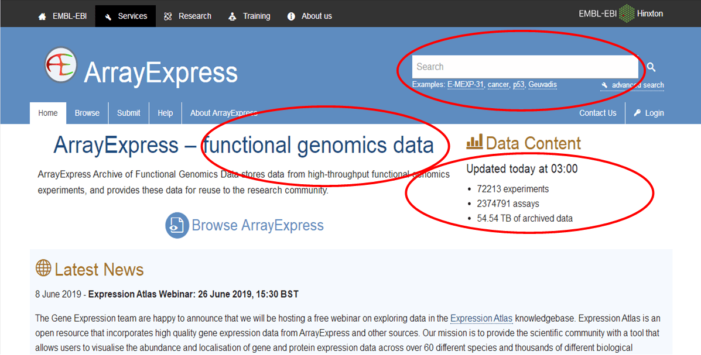Click the Browse ArrayExpress document icon

pos(177,225)
